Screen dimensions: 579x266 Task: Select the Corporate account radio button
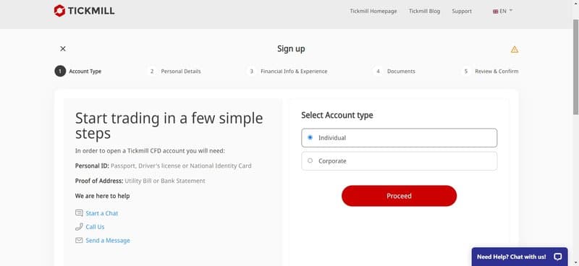(310, 160)
